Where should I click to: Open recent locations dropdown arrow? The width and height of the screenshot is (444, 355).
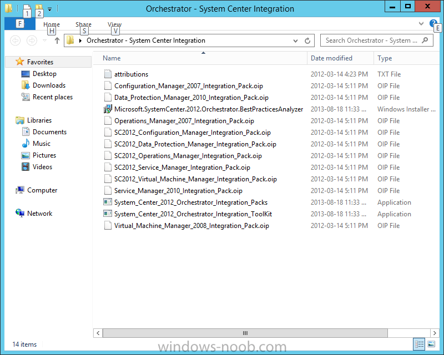(x=45, y=40)
